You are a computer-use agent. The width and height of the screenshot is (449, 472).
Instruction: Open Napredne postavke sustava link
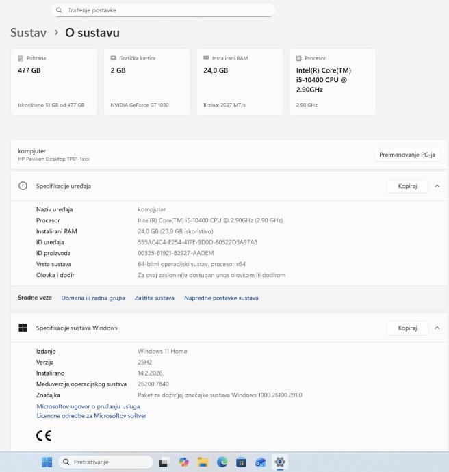tap(221, 298)
